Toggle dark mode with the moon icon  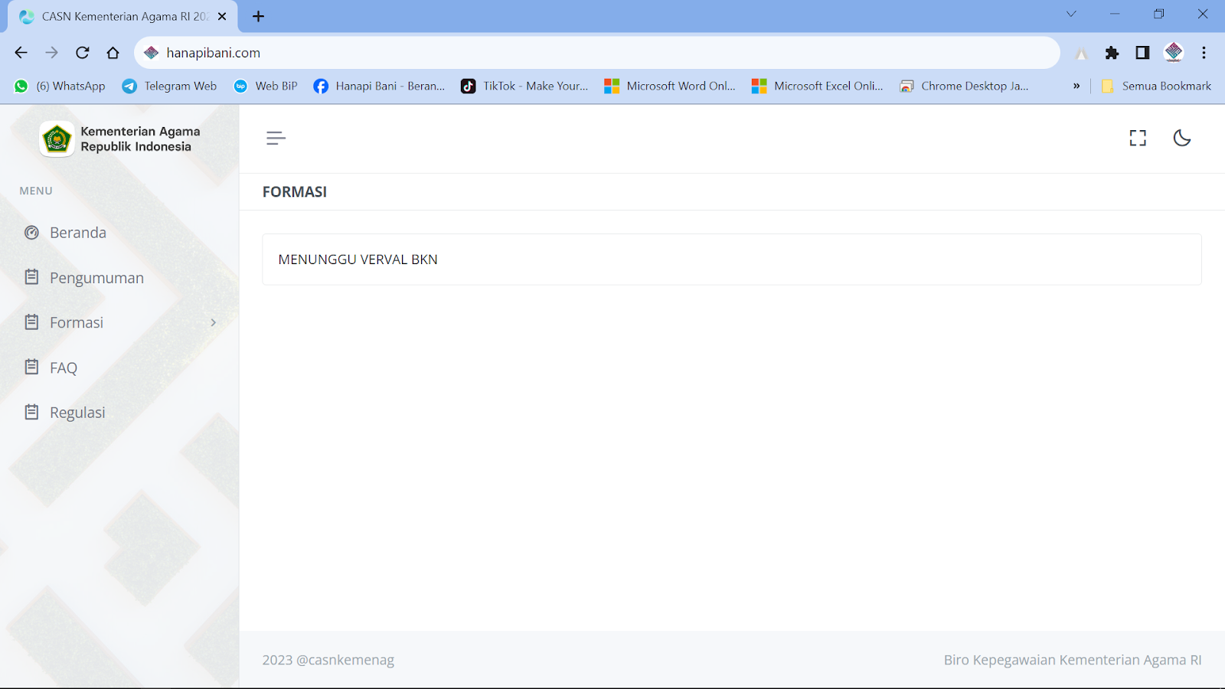(1182, 138)
